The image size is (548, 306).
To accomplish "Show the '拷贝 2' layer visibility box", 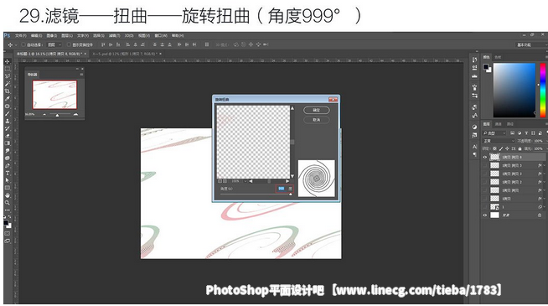I will point(485,182).
